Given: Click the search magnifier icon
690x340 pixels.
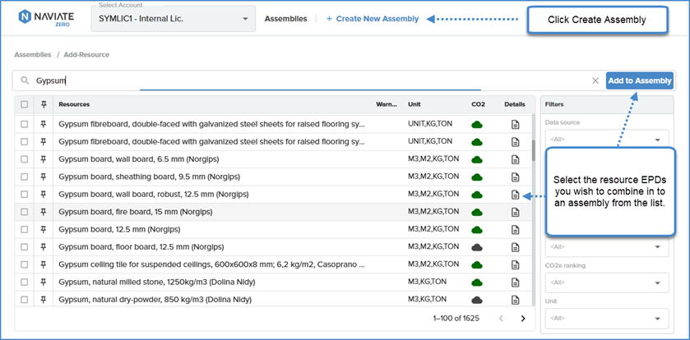Looking at the screenshot, I should (25, 80).
